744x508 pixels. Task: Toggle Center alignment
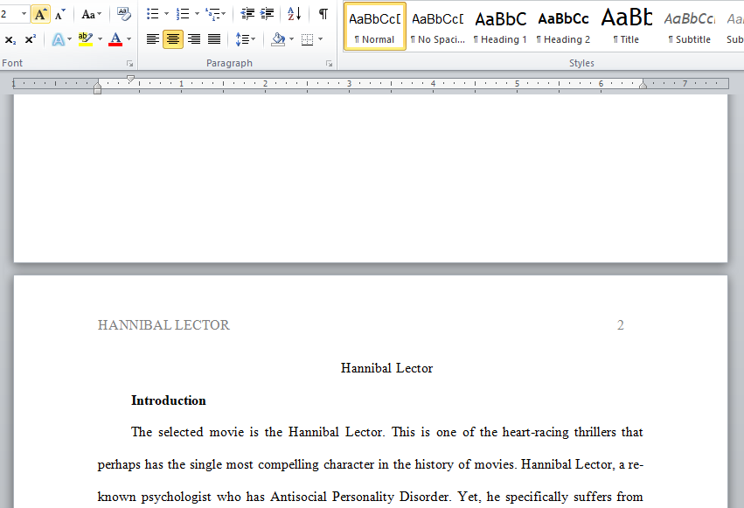tap(173, 39)
